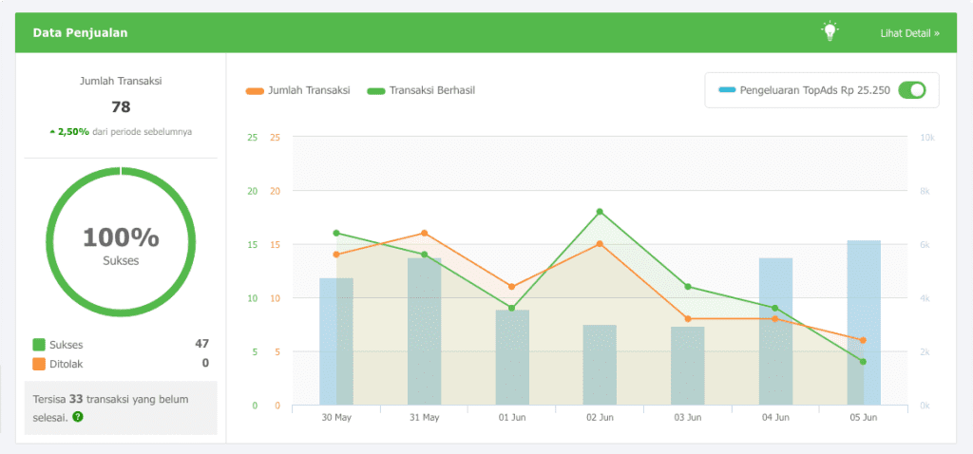Viewport: 973px width, 454px height.
Task: Click the orange Ditolak color swatch
Action: (x=39, y=364)
